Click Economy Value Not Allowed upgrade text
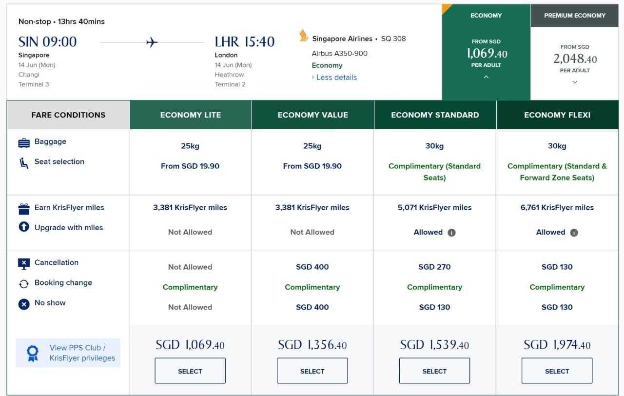The height and width of the screenshot is (396, 624). (312, 232)
